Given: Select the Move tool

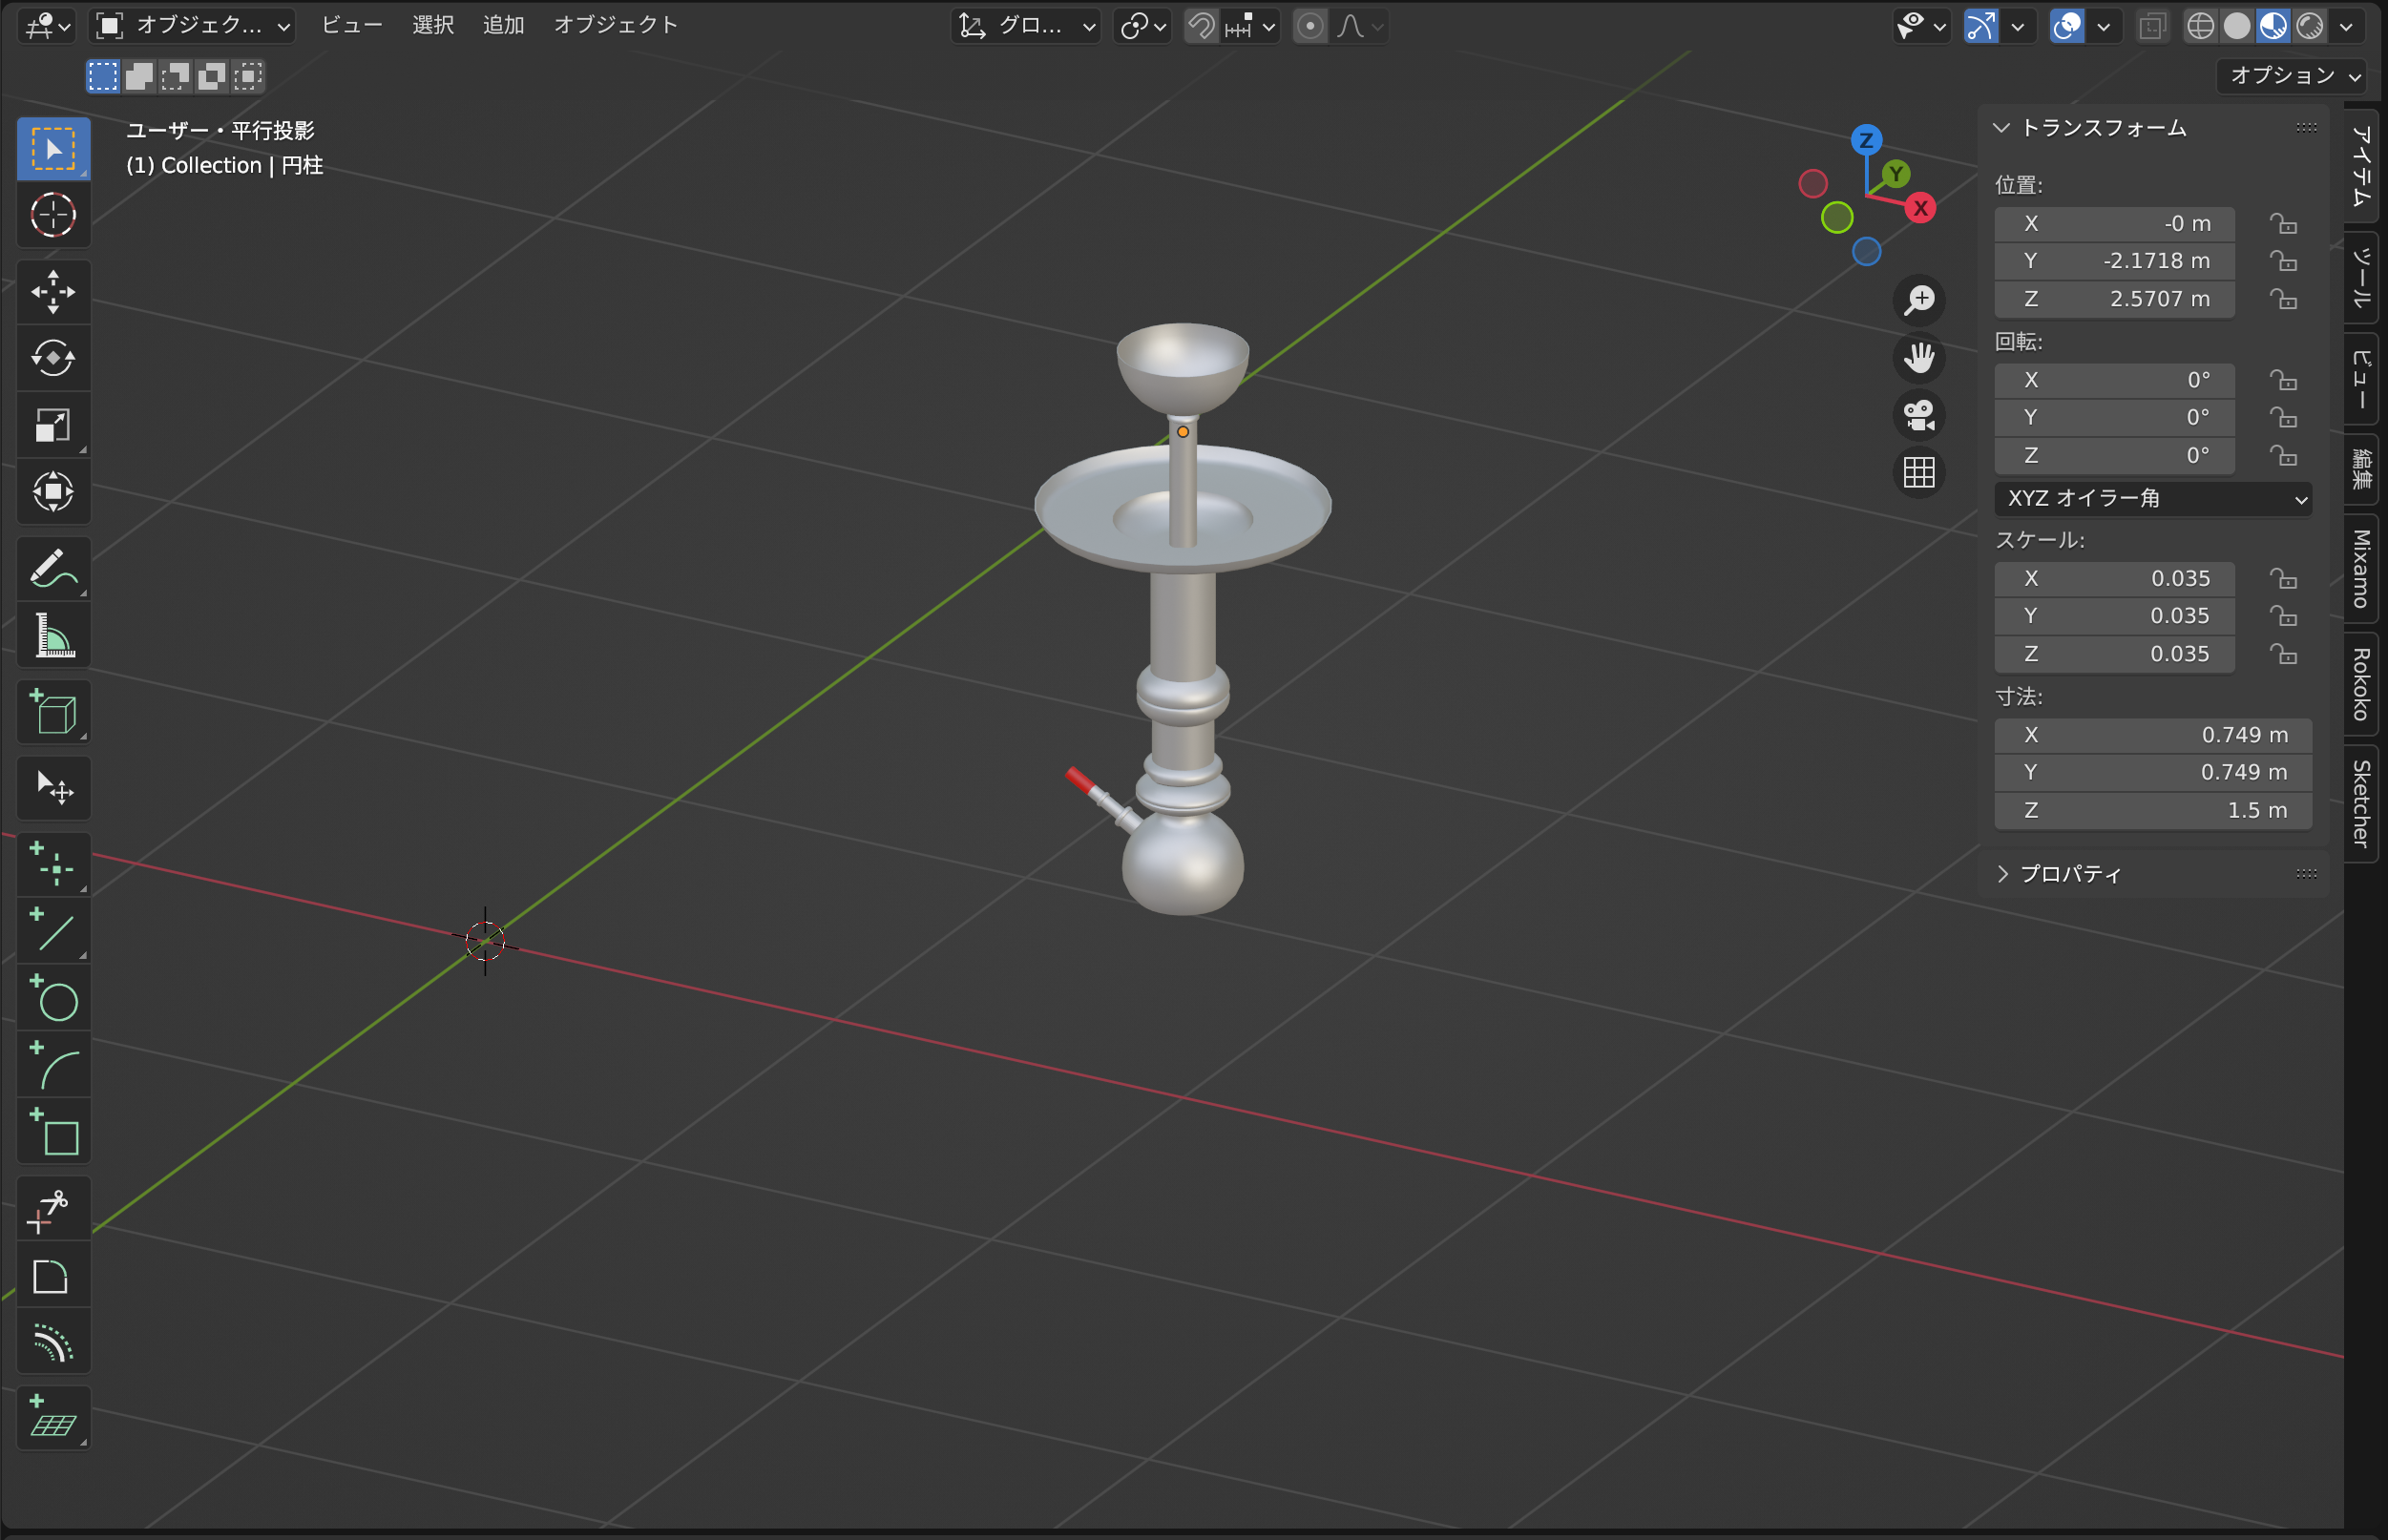Looking at the screenshot, I should 54,292.
